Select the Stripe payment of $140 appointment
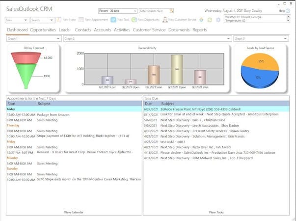This screenshot has width=296, height=221. click(74, 136)
